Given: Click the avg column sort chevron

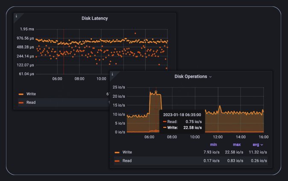Looking at the screenshot, I should 262,145.
